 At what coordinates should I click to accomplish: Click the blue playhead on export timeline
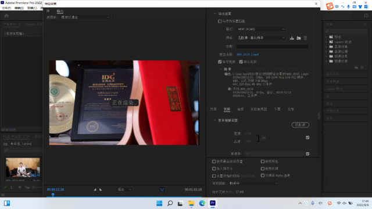53,195
